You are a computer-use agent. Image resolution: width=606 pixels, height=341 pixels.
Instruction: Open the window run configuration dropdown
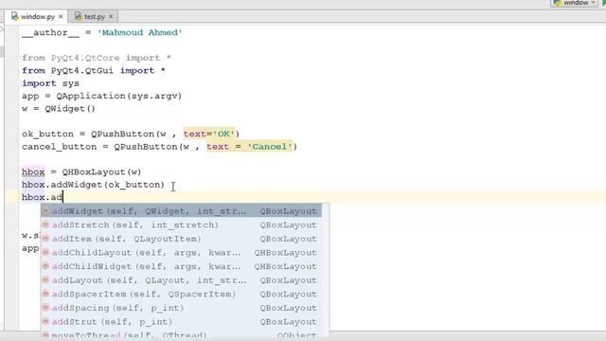(575, 3)
